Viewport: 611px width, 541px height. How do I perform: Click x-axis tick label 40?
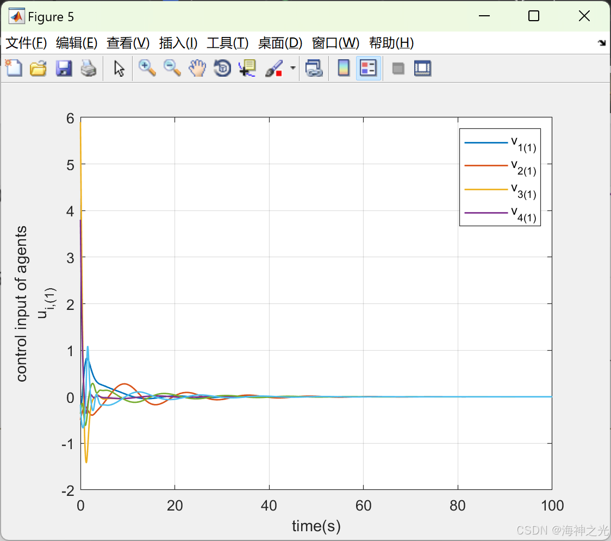tap(269, 506)
